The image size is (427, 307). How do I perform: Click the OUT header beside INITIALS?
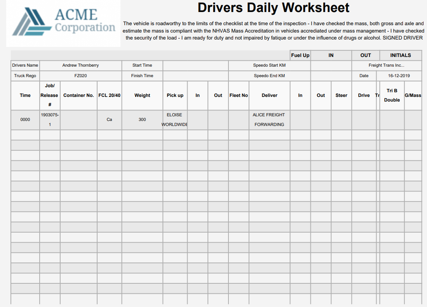(366, 55)
